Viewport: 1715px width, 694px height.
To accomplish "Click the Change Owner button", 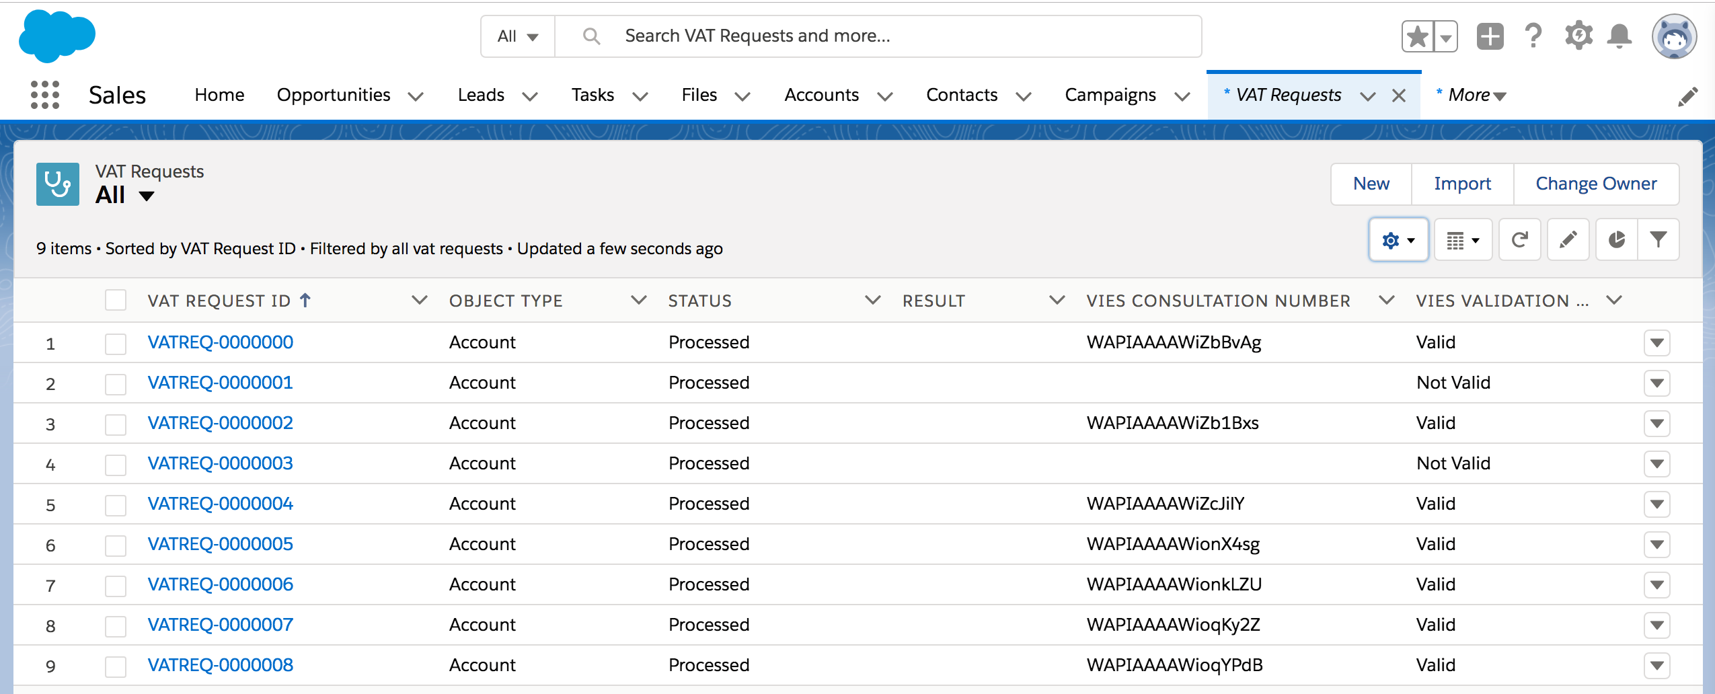I will pyautogui.click(x=1596, y=184).
